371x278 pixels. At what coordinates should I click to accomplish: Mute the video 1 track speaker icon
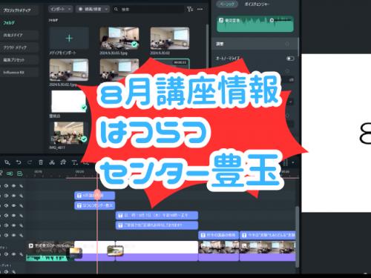coord(6,254)
